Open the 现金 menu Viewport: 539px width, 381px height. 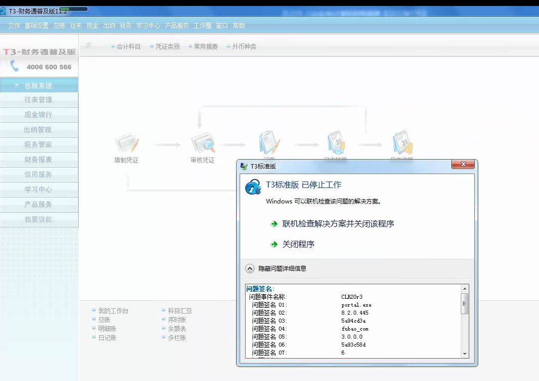[93, 25]
